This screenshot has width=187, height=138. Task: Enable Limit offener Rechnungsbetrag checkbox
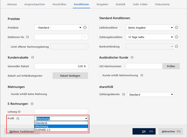(x=9, y=46)
